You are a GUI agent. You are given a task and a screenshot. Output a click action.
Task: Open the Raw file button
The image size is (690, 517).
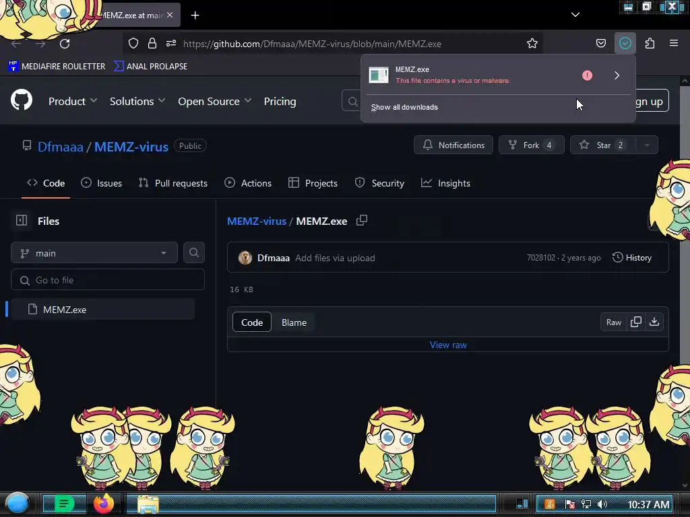[613, 322]
